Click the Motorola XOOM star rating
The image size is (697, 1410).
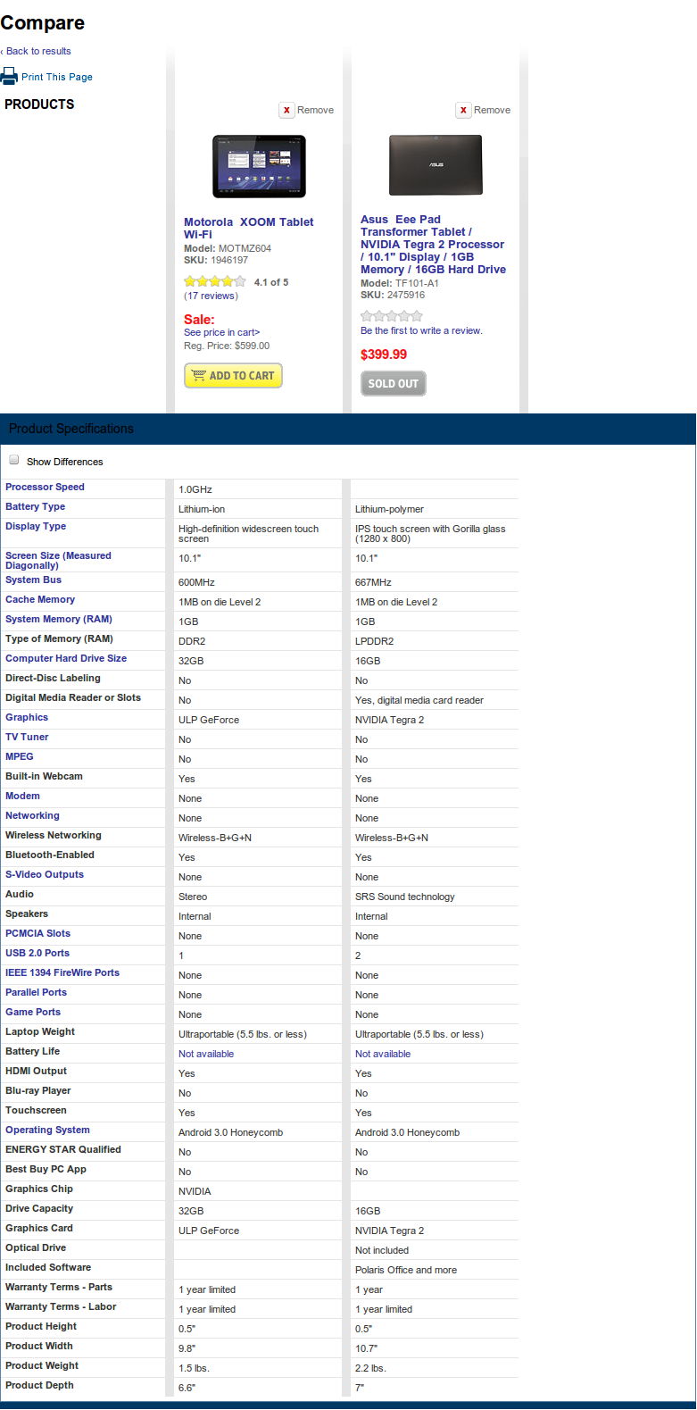pos(214,281)
